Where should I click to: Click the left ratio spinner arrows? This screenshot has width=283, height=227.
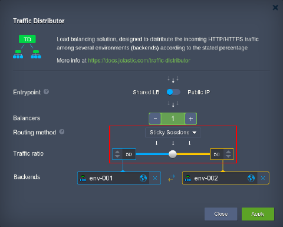click(117, 154)
